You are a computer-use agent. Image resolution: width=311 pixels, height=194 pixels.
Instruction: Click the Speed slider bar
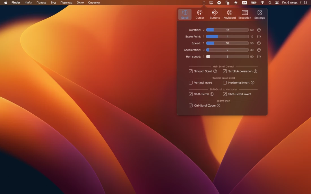click(227, 43)
